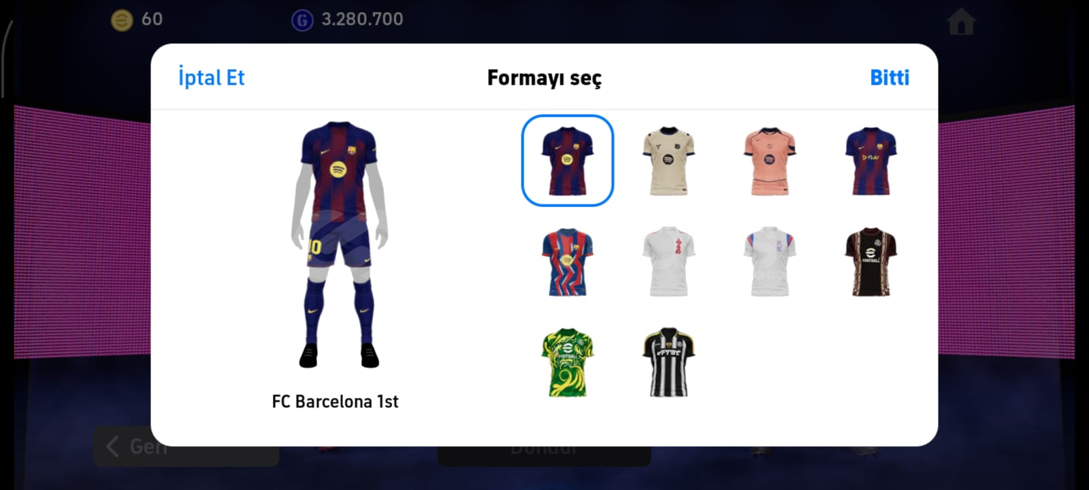The height and width of the screenshot is (490, 1089).
Task: Pick white jersey with blue-red shoulders
Action: (x=769, y=262)
